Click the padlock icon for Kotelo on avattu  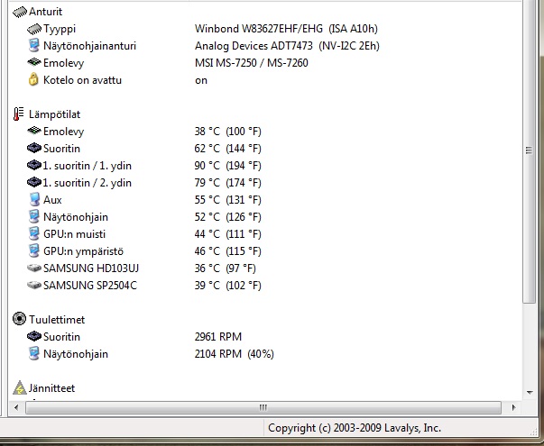pyautogui.click(x=33, y=79)
